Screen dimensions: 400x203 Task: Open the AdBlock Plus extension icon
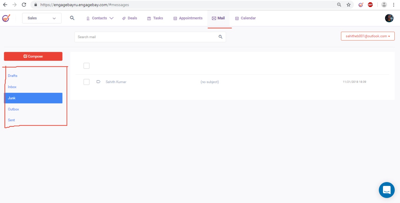(x=370, y=5)
